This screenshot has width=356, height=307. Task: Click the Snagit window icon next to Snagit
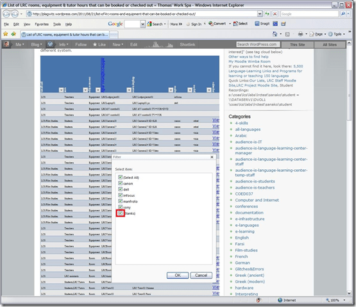pyautogui.click(x=275, y=24)
